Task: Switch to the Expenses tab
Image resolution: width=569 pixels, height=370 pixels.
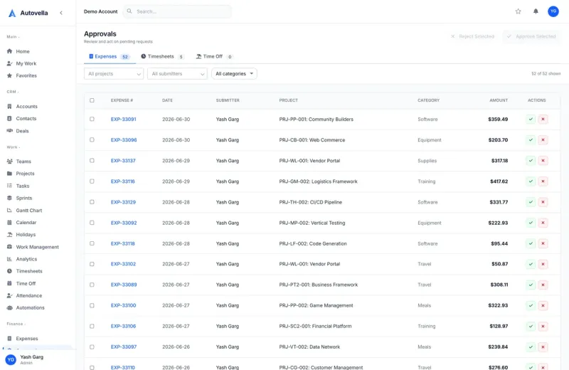Action: coord(110,57)
